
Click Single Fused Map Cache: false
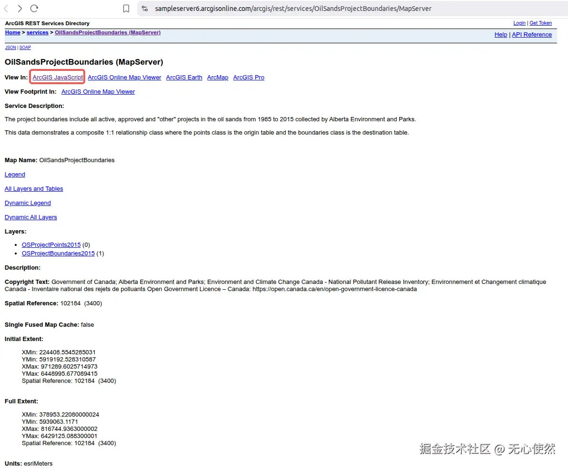(x=49, y=325)
